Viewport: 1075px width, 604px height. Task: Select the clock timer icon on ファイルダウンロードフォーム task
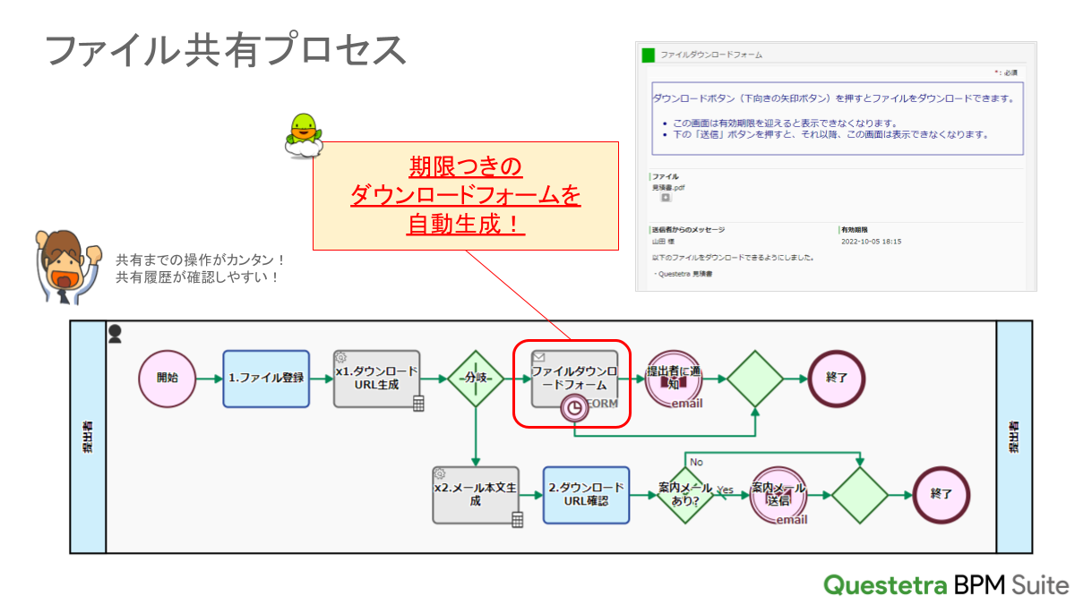pos(574,406)
